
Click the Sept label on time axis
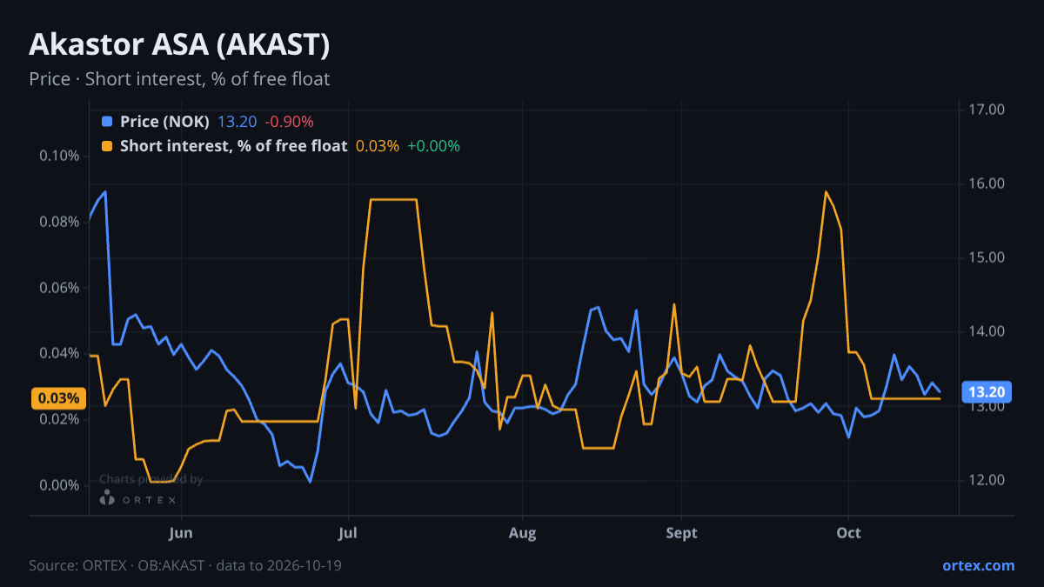[681, 533]
